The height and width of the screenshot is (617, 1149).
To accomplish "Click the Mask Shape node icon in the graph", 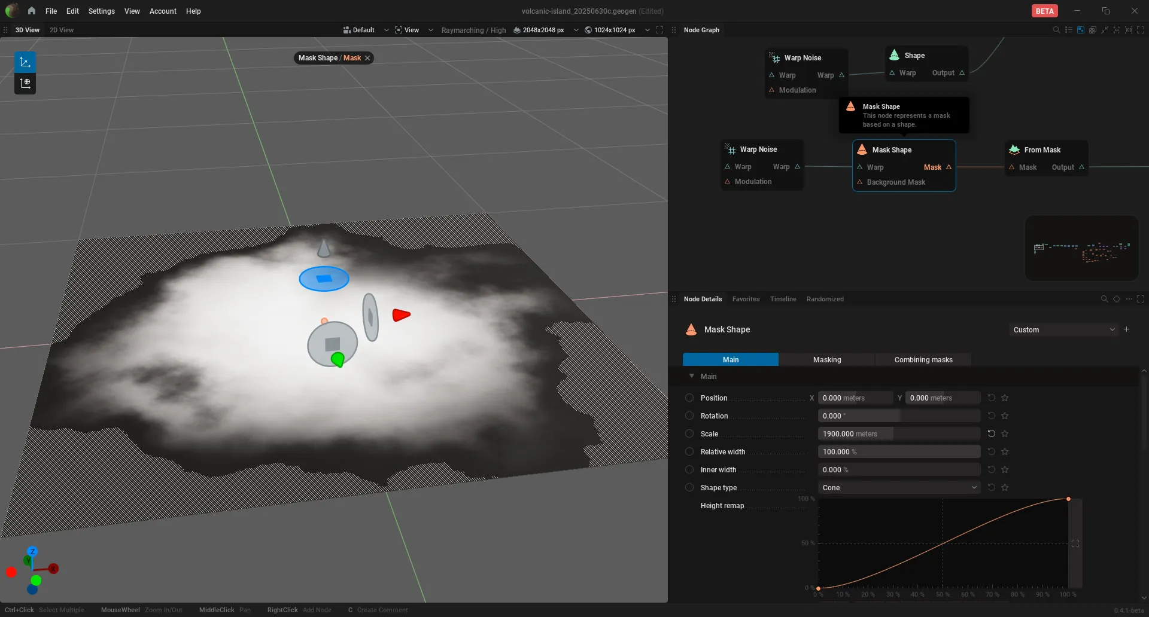I will coord(862,149).
